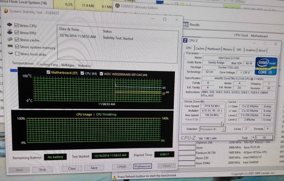
Task: Enable the Stress local disks checkbox
Action: pyautogui.click(x=17, y=54)
